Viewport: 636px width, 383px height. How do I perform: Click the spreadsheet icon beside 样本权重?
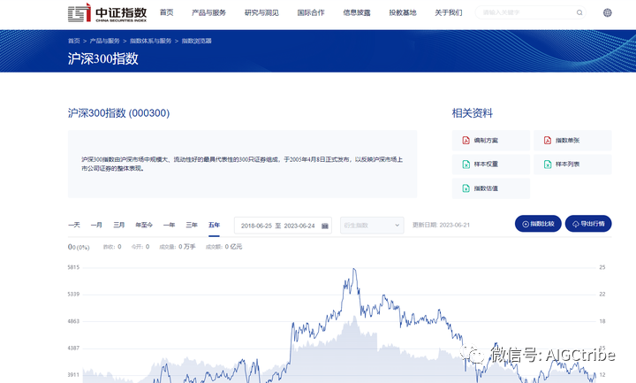point(466,165)
